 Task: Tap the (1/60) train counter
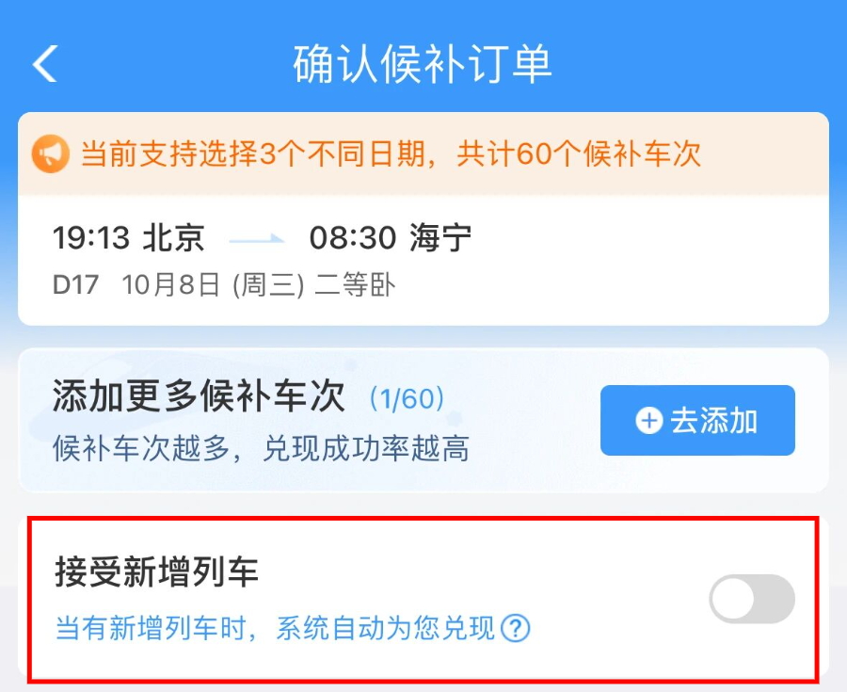pos(406,400)
